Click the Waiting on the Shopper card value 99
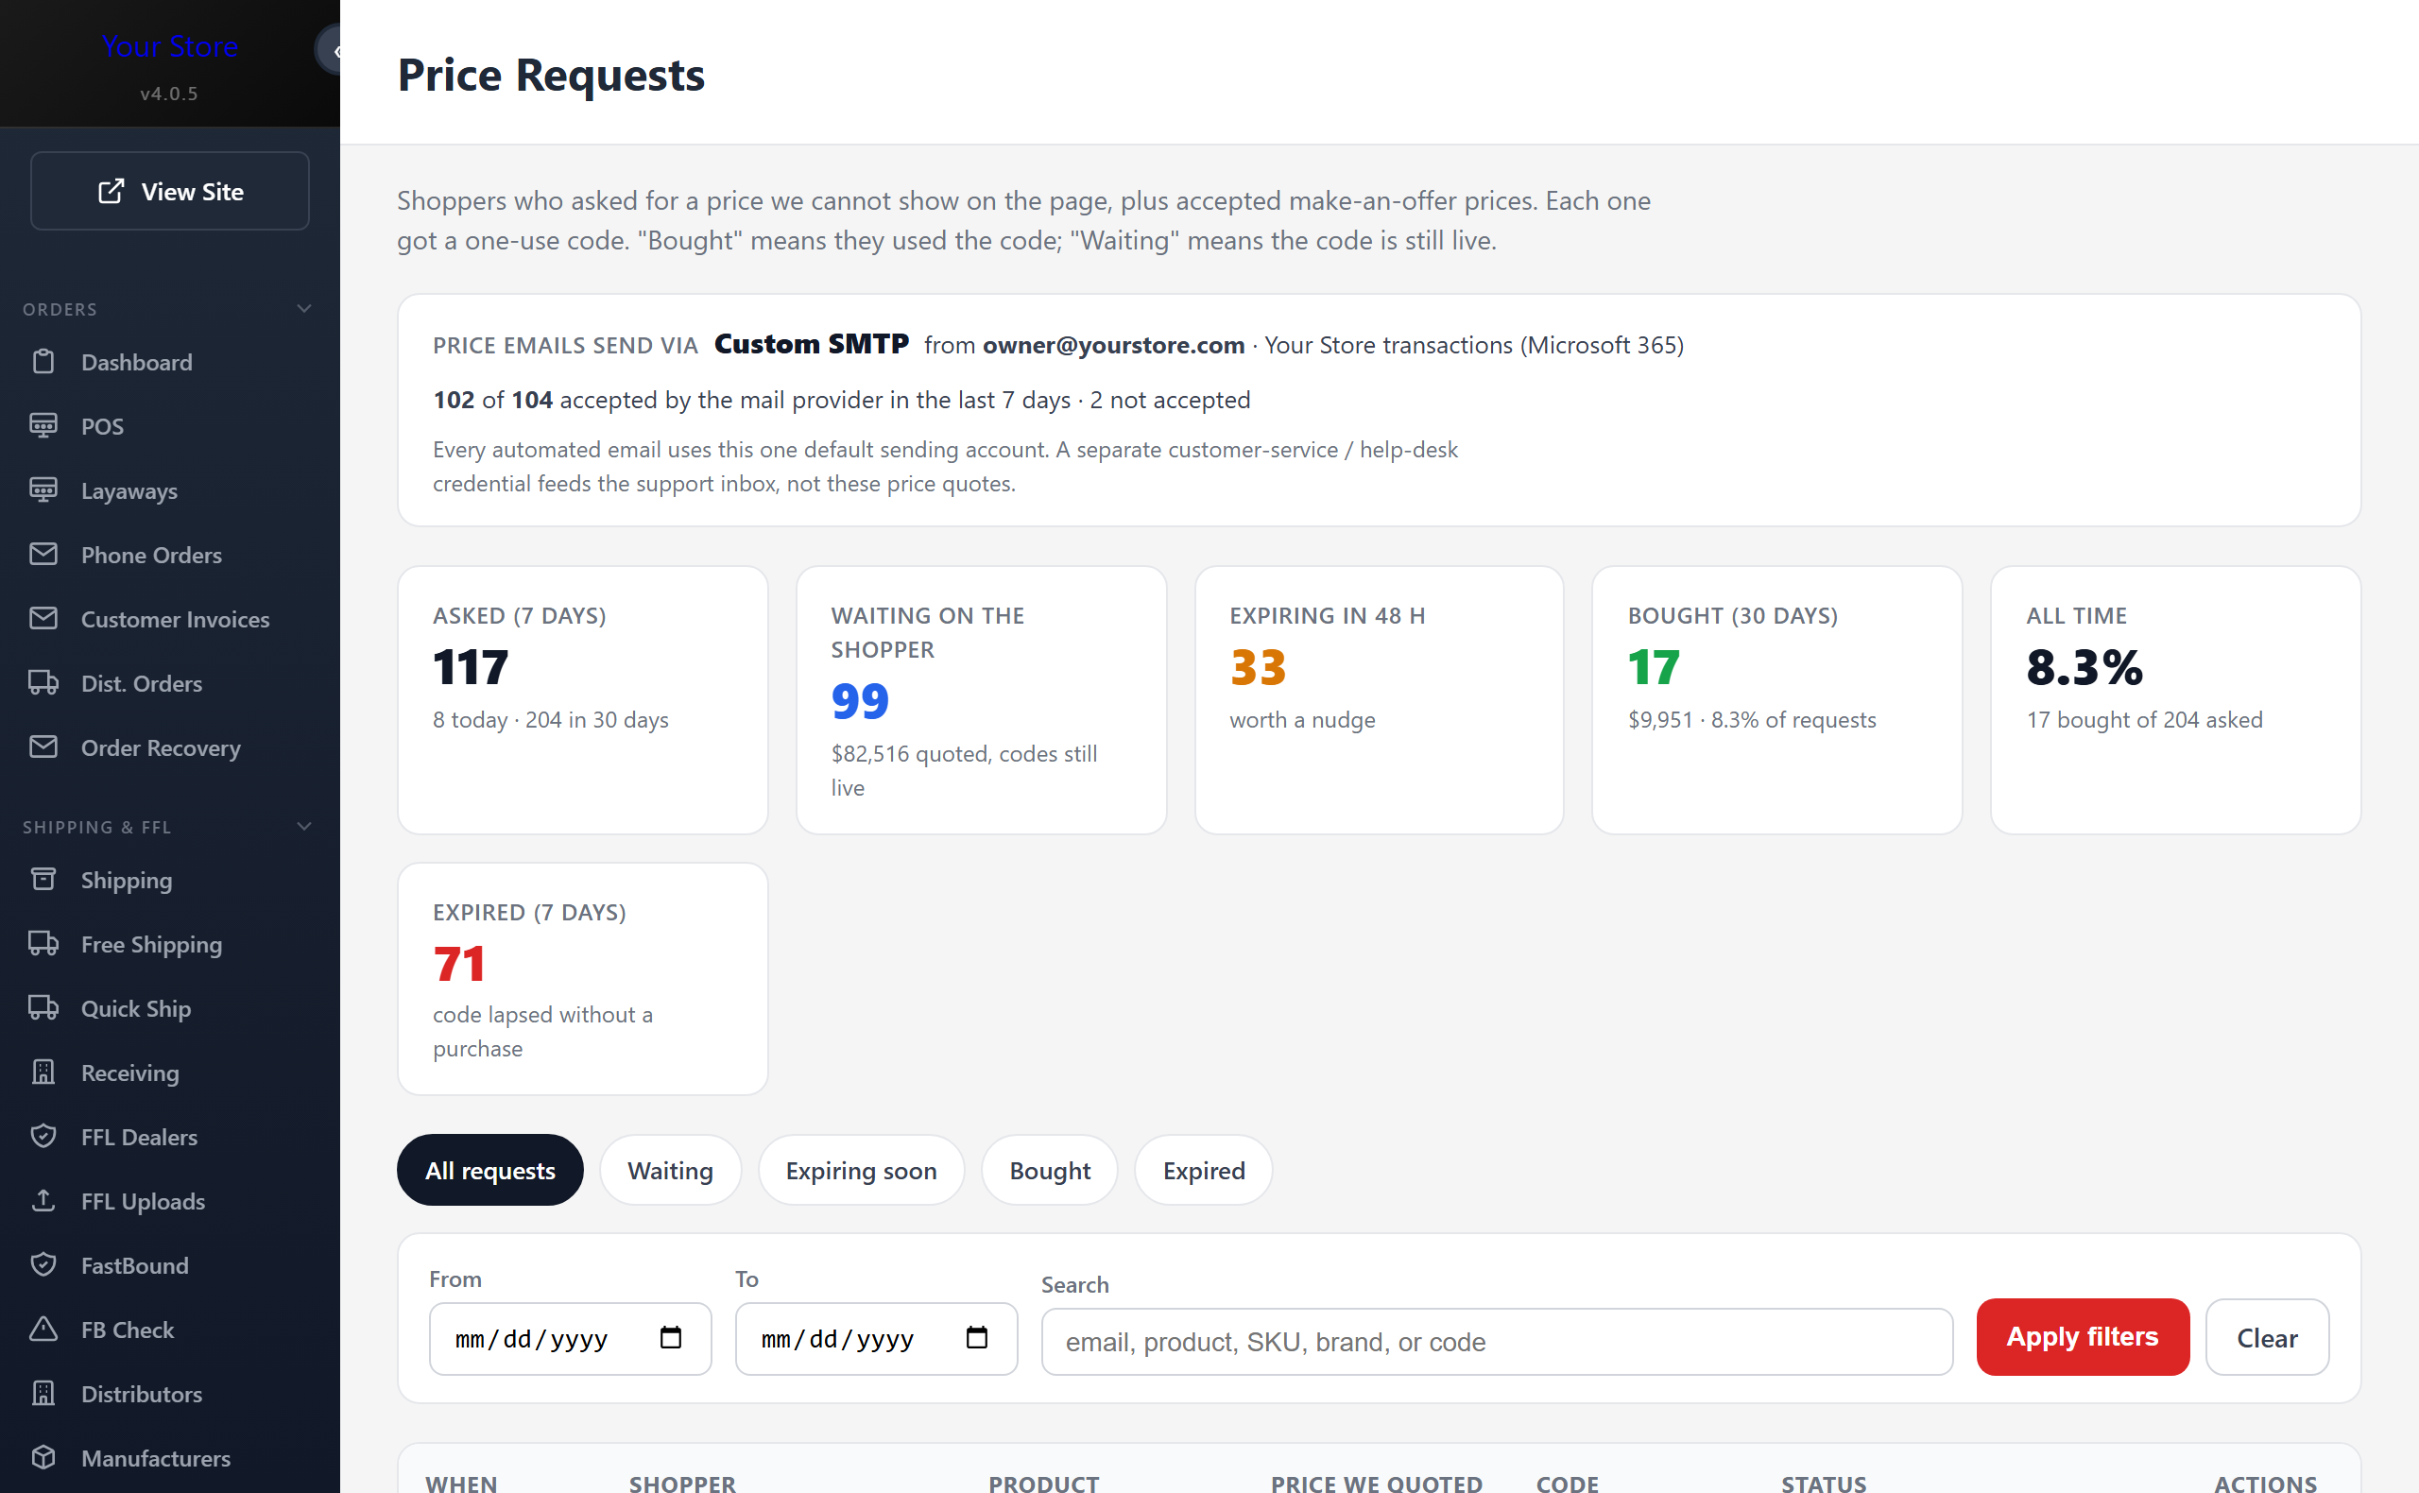Viewport: 2419px width, 1493px height. pos(860,702)
